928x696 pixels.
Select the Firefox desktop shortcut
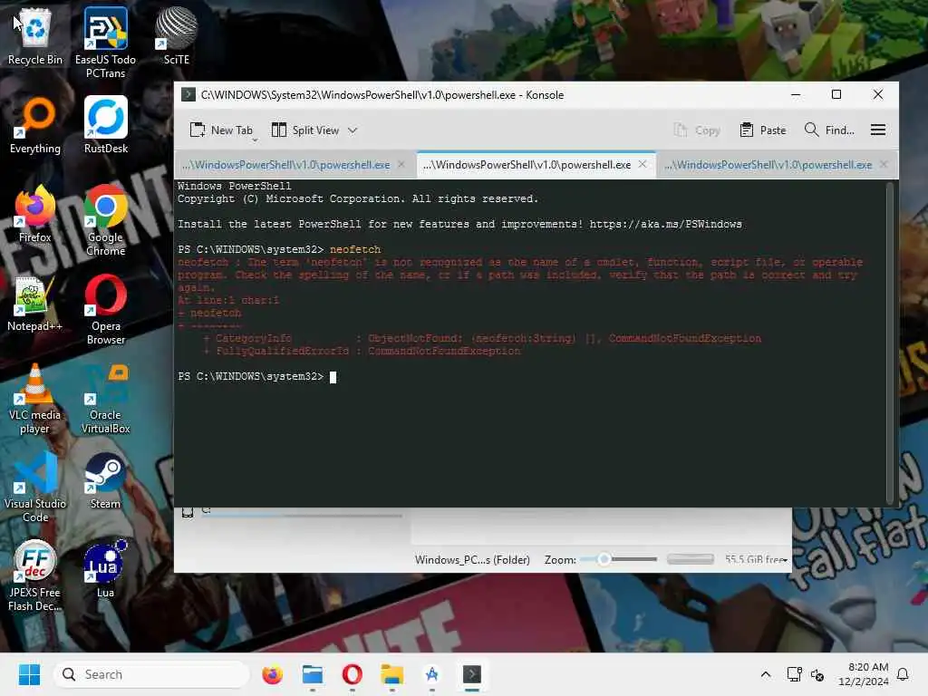pyautogui.click(x=35, y=214)
